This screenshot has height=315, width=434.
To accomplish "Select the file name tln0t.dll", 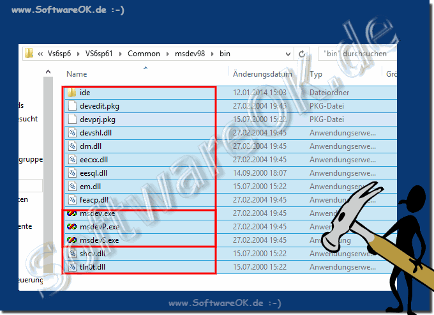I will click(x=92, y=267).
